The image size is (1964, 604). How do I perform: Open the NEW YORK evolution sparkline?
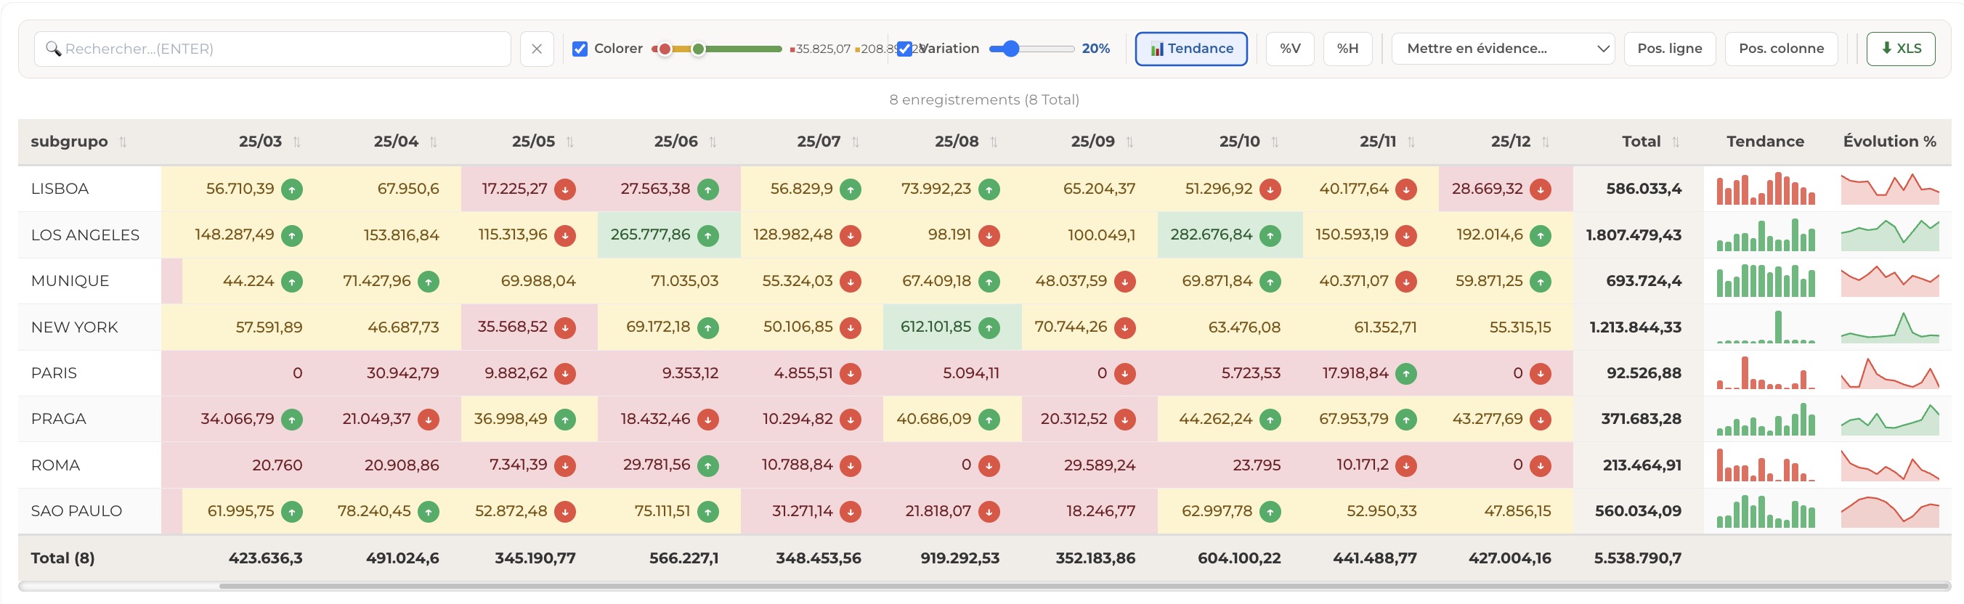click(1890, 327)
